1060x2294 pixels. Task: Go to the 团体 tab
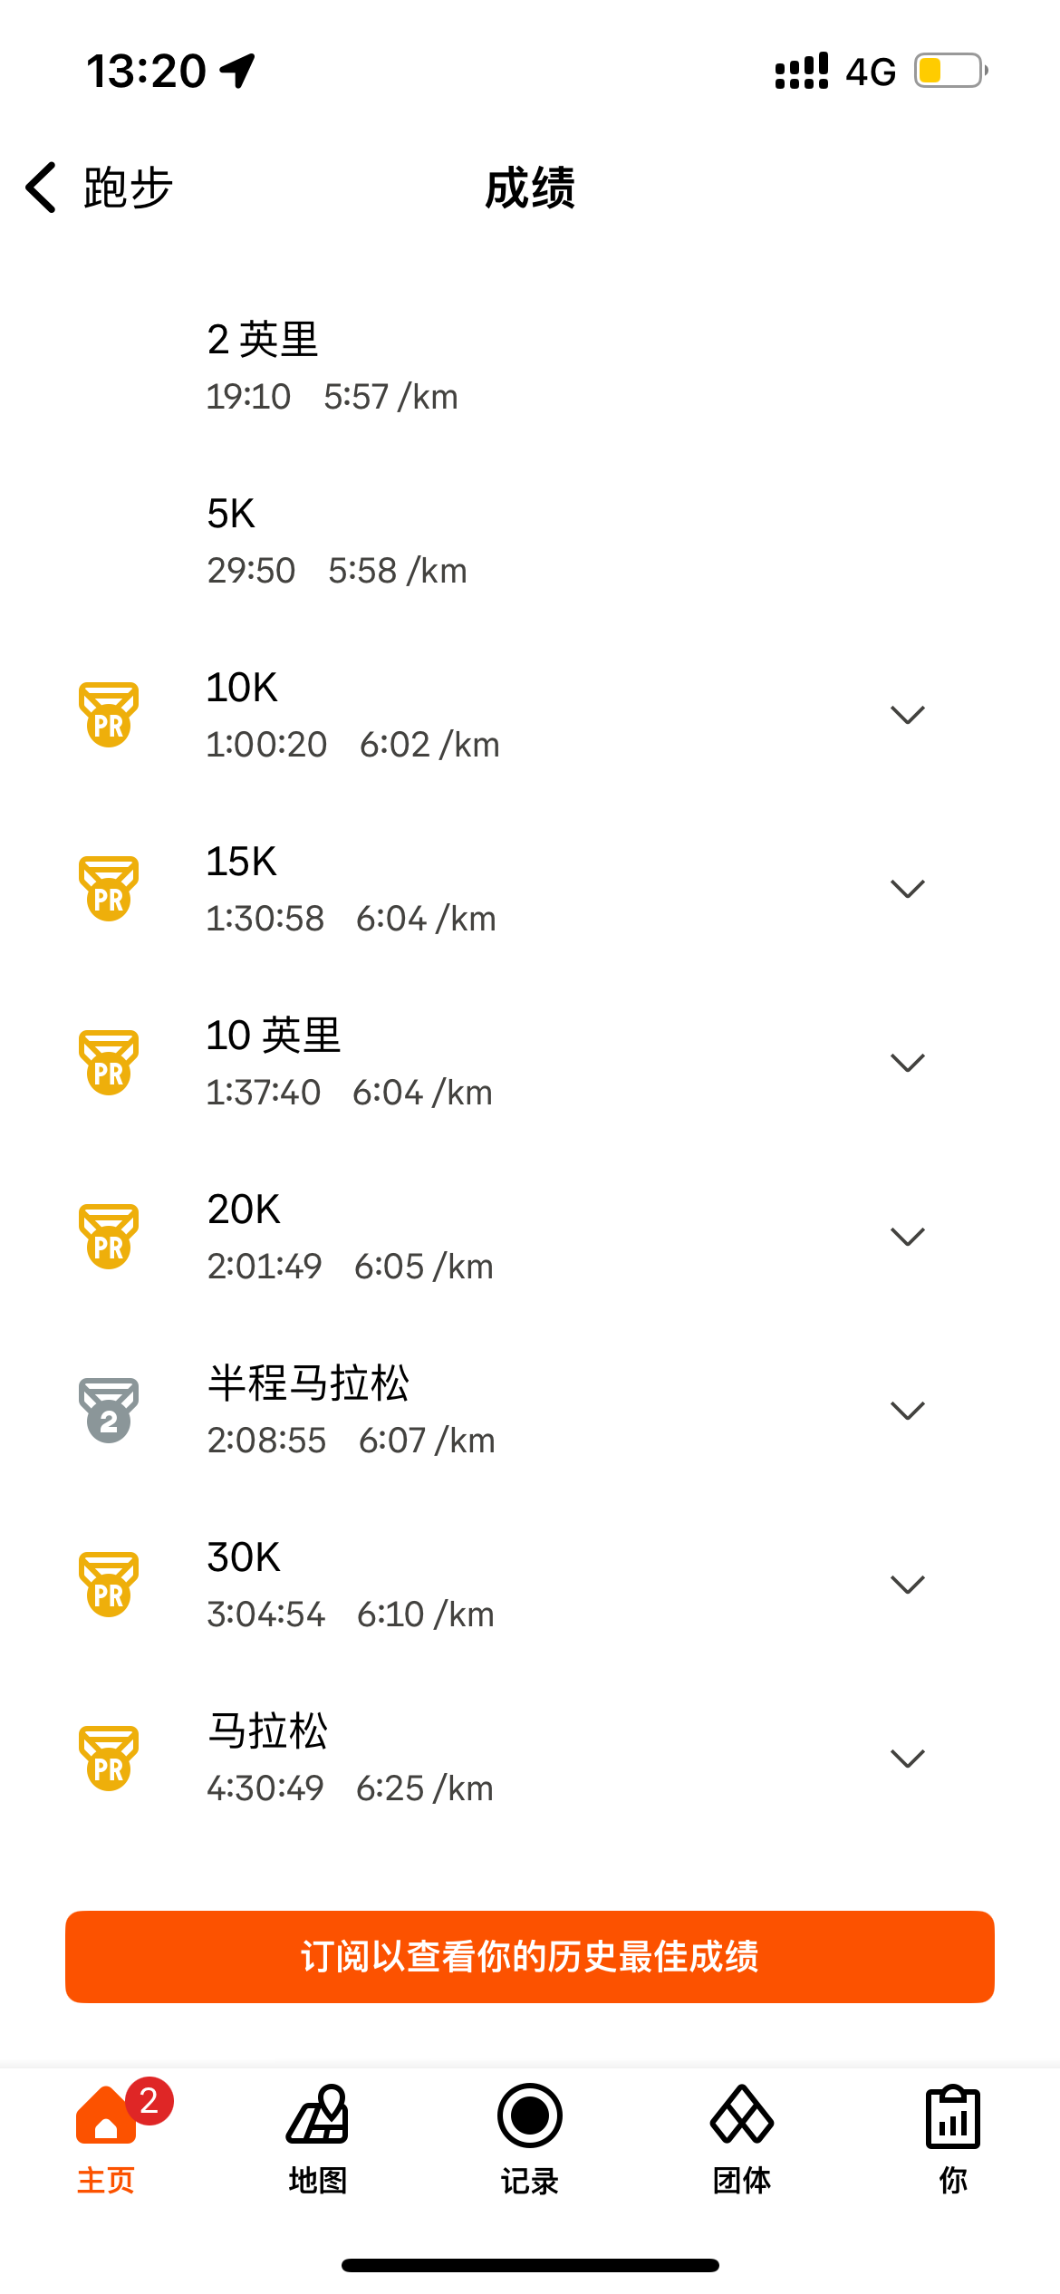741,2138
